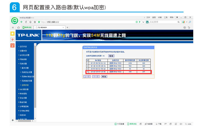Screen dimensions: 203x128
Task: Expand the extensions dropdown arrow
Action: point(187,22)
